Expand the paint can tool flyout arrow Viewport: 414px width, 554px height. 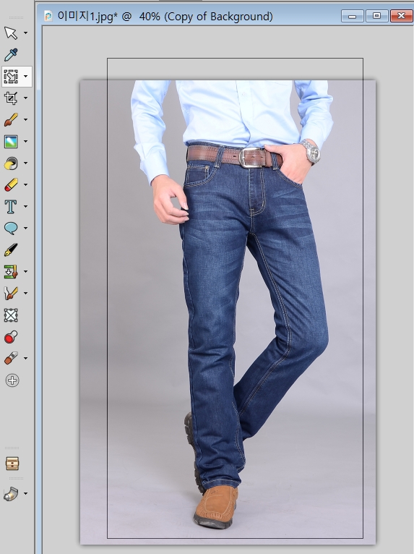pyautogui.click(x=26, y=163)
